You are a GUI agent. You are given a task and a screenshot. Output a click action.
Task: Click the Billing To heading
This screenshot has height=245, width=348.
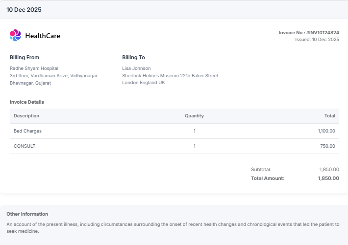[x=133, y=58]
